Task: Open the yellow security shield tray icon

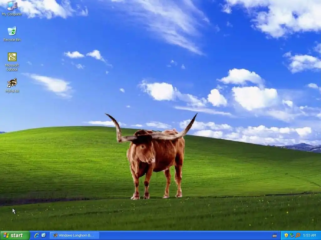Action: [x=286, y=235]
